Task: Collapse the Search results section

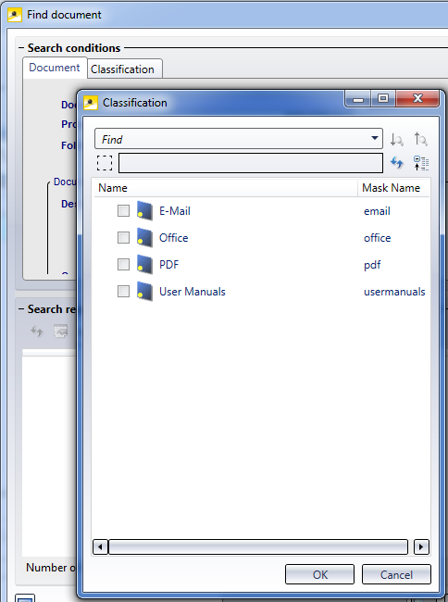Action: pos(21,309)
